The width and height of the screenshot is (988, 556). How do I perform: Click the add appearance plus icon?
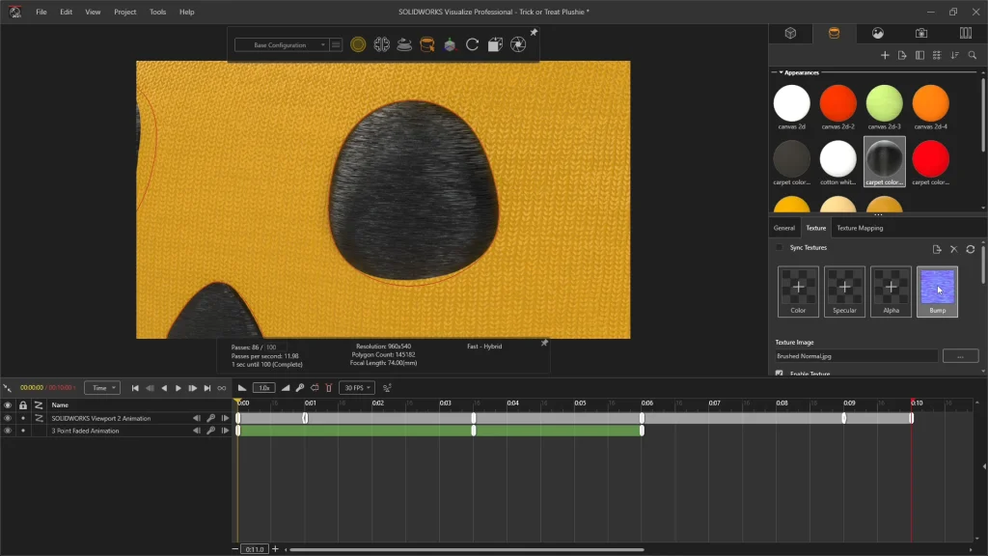885,56
